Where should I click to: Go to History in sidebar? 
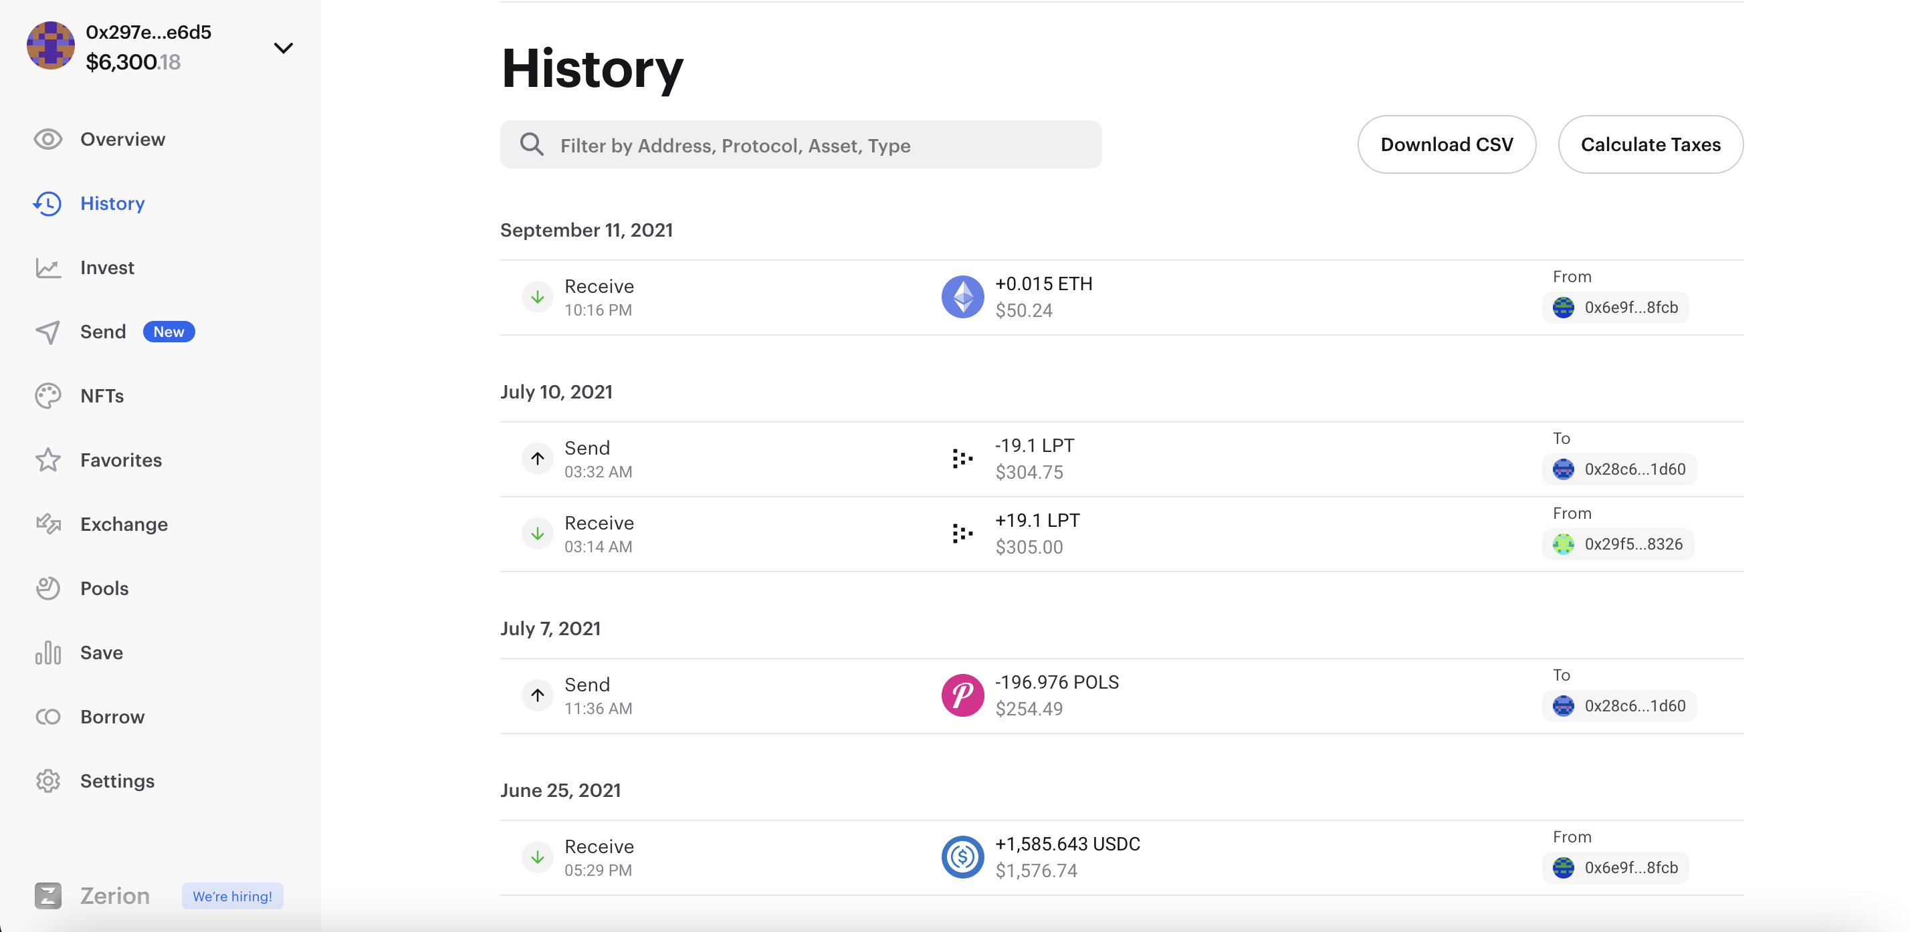coord(112,203)
